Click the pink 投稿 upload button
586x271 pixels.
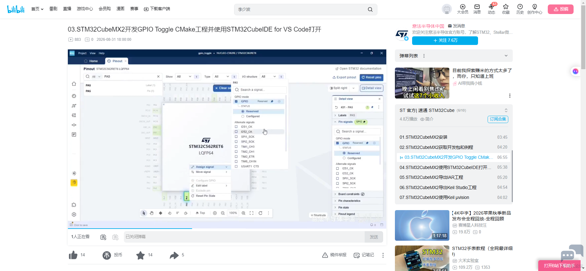click(x=561, y=9)
